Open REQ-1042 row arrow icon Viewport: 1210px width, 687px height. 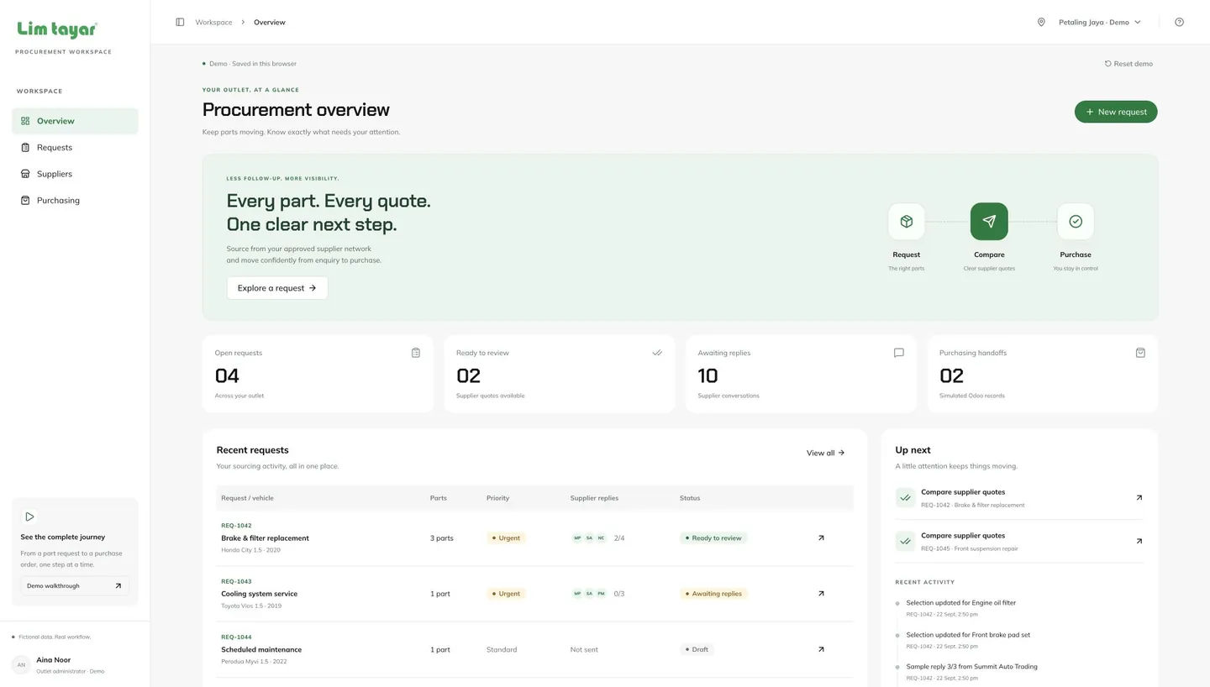821,538
